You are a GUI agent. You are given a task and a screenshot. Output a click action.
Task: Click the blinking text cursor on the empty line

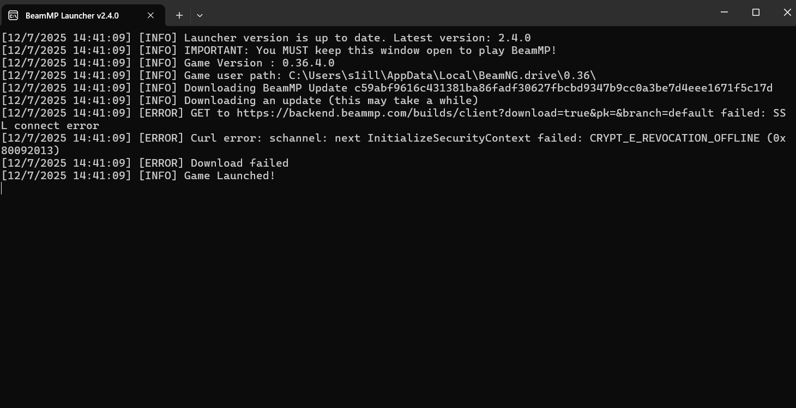coord(2,188)
